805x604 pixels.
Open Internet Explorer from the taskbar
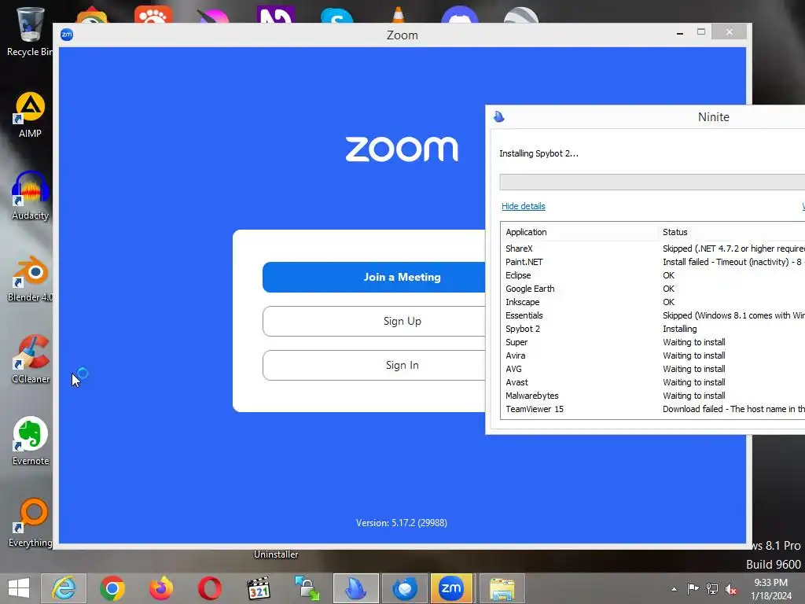tap(64, 588)
